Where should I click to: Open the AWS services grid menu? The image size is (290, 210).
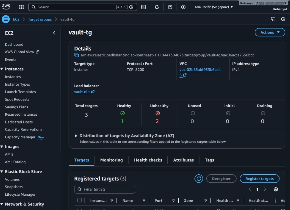(x=21, y=7)
